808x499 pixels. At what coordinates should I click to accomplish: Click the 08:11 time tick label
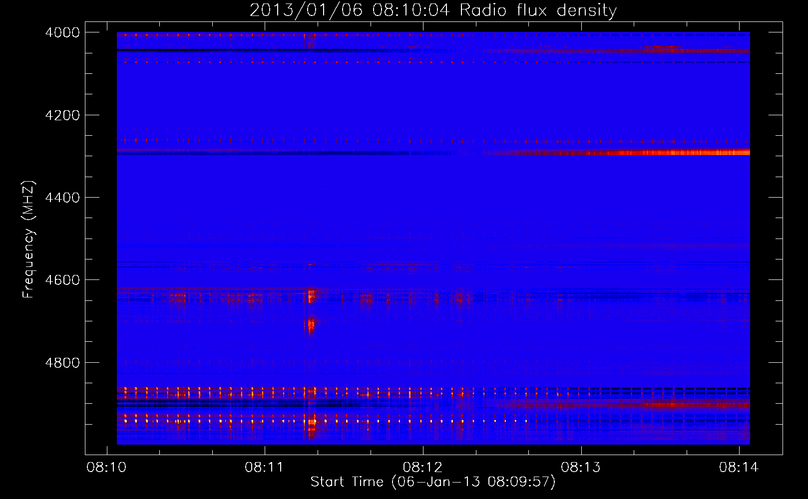pyautogui.click(x=264, y=467)
